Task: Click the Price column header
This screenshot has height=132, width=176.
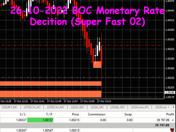Action: (x=75, y=114)
